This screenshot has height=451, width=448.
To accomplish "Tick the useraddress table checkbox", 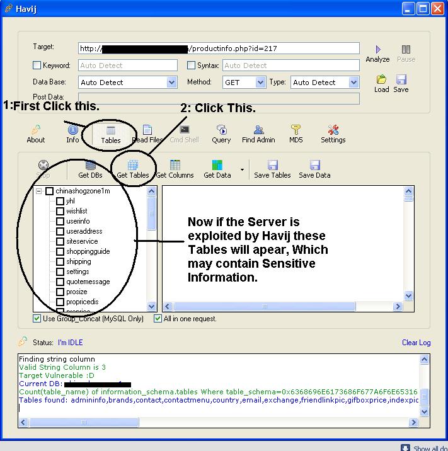I will tap(60, 231).
